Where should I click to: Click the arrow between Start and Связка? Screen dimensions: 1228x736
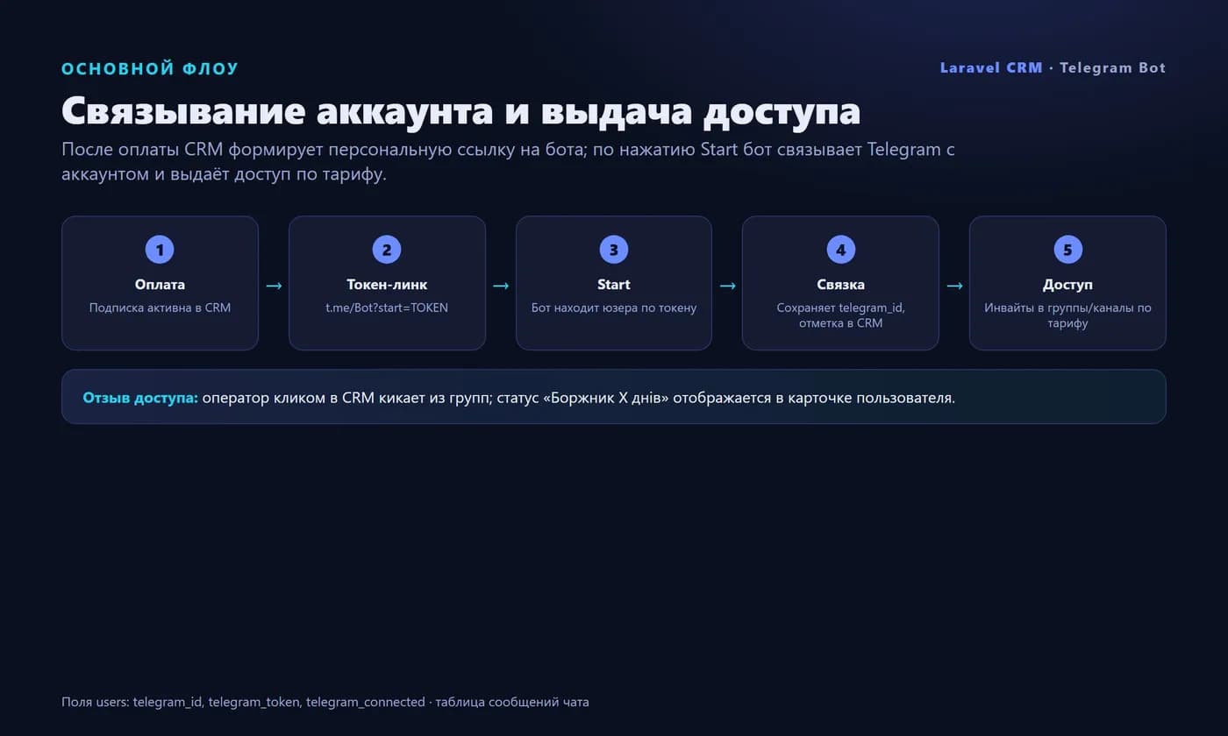point(727,286)
